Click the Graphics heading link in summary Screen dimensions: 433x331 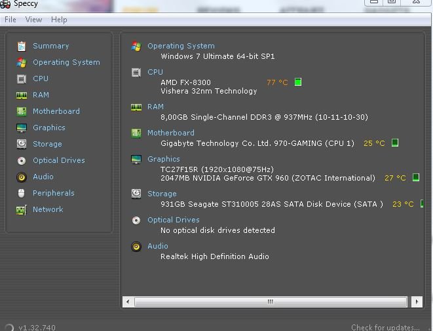(164, 159)
